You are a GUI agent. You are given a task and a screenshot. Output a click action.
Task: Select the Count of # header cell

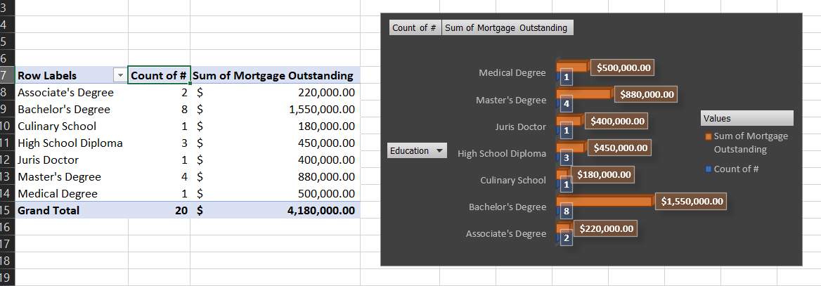pos(160,76)
